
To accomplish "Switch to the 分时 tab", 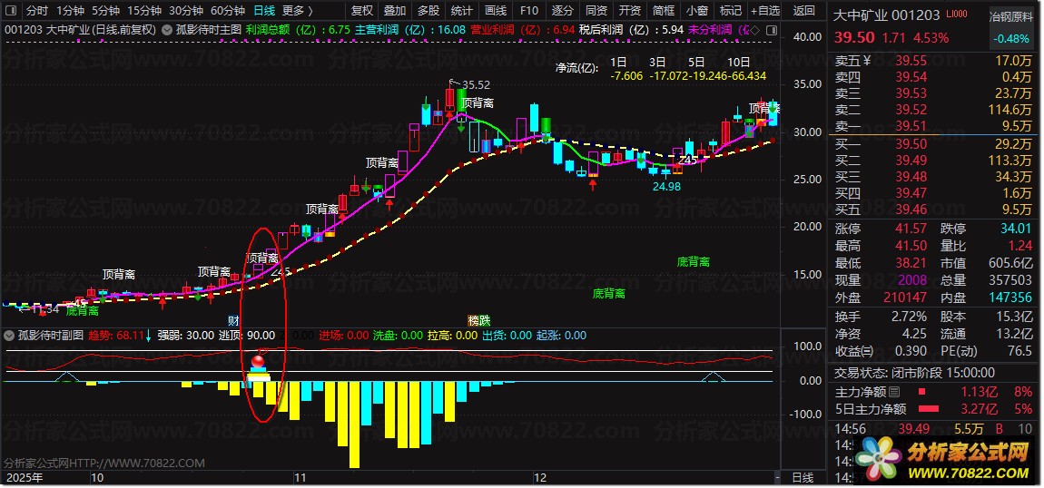I will click(x=37, y=11).
